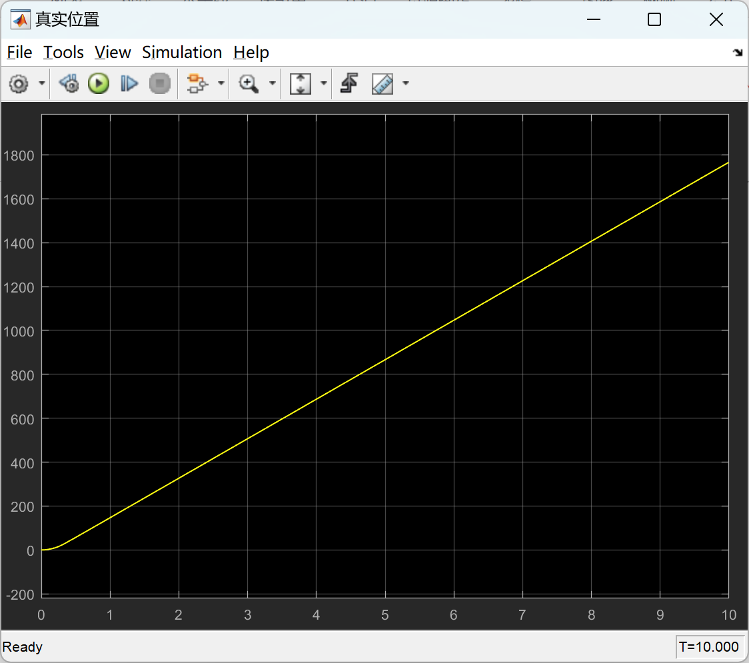This screenshot has width=749, height=663.
Task: Click the yellow signal line in plot
Action: (x=385, y=360)
